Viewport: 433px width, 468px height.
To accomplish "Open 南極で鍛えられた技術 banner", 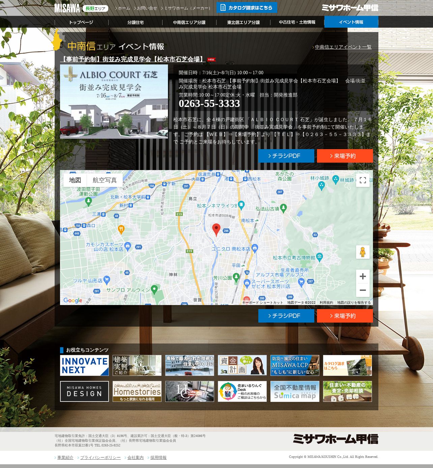I will (x=190, y=365).
